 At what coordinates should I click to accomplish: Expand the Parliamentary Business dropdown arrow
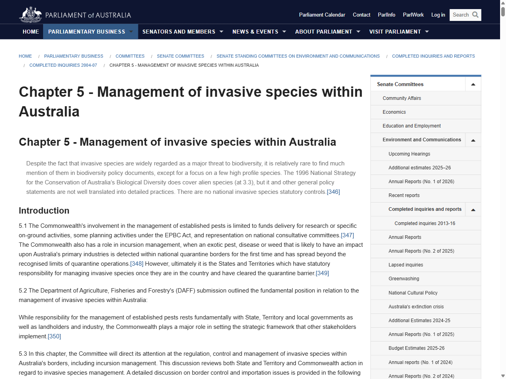pyautogui.click(x=131, y=32)
